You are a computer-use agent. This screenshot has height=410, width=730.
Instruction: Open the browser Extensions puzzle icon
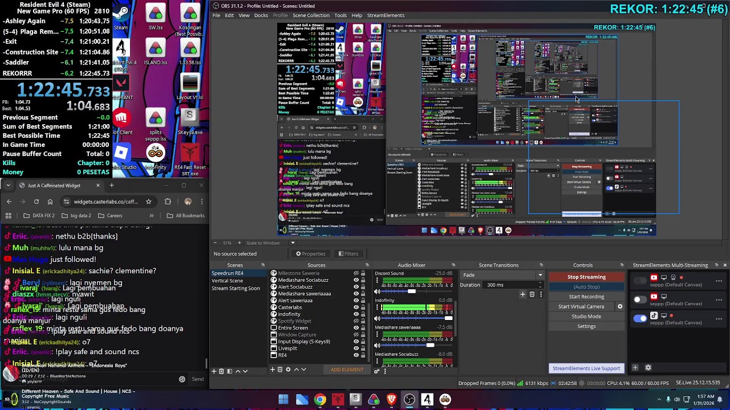point(168,202)
